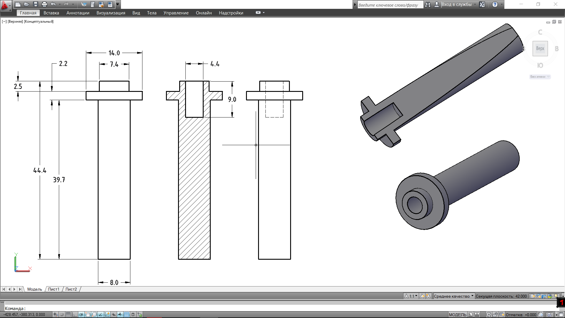Click the New drawing icon
Image resolution: width=565 pixels, height=318 pixels.
point(18,4)
